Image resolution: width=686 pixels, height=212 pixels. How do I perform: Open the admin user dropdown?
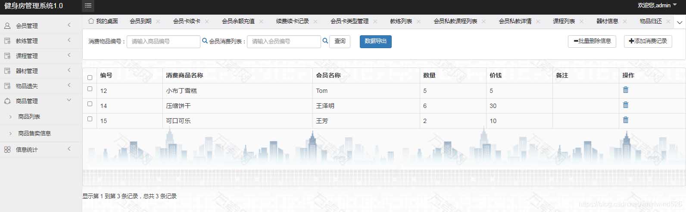657,6
